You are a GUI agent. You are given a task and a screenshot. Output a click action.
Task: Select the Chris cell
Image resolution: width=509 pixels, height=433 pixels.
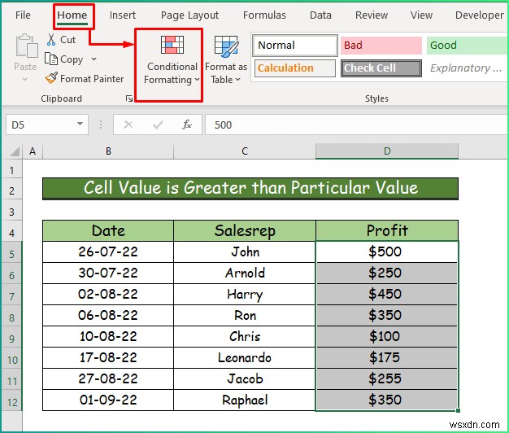pos(245,336)
